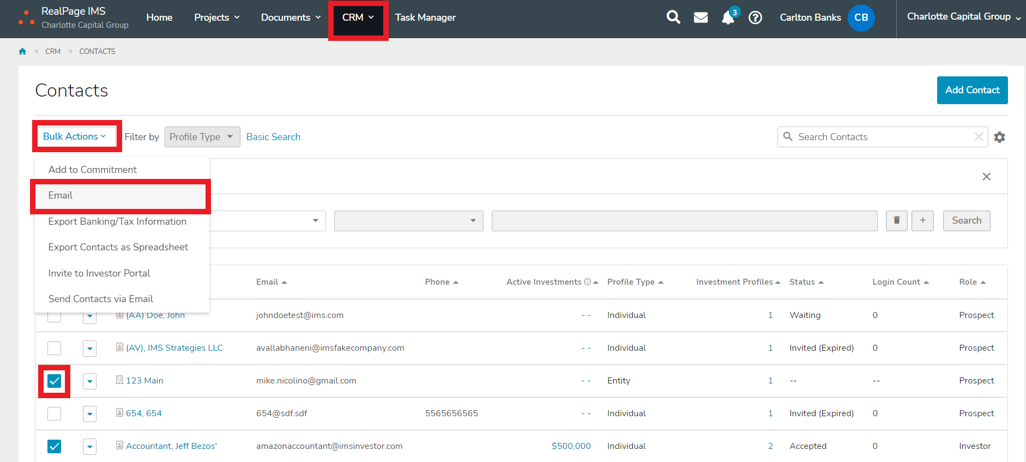Click CRM in the breadcrumb
Viewport: 1026px width, 462px height.
pos(53,51)
